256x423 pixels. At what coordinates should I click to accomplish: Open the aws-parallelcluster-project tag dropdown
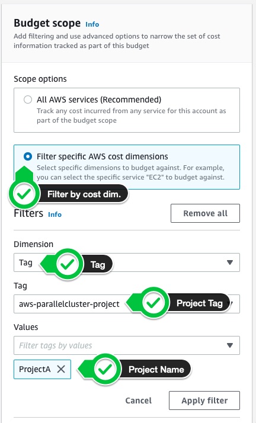[x=127, y=304]
